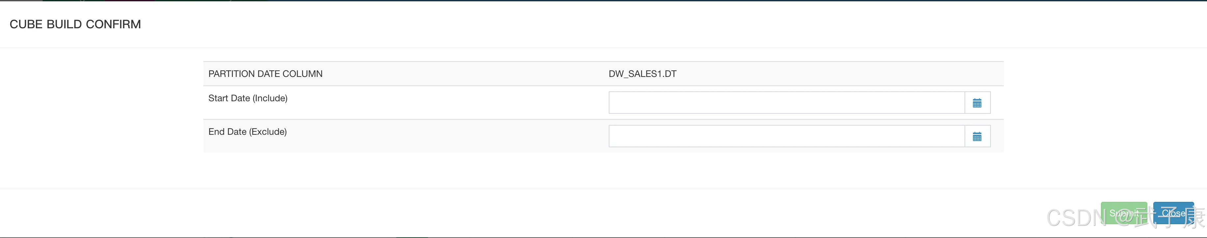Show date picker for cube build end

point(977,136)
